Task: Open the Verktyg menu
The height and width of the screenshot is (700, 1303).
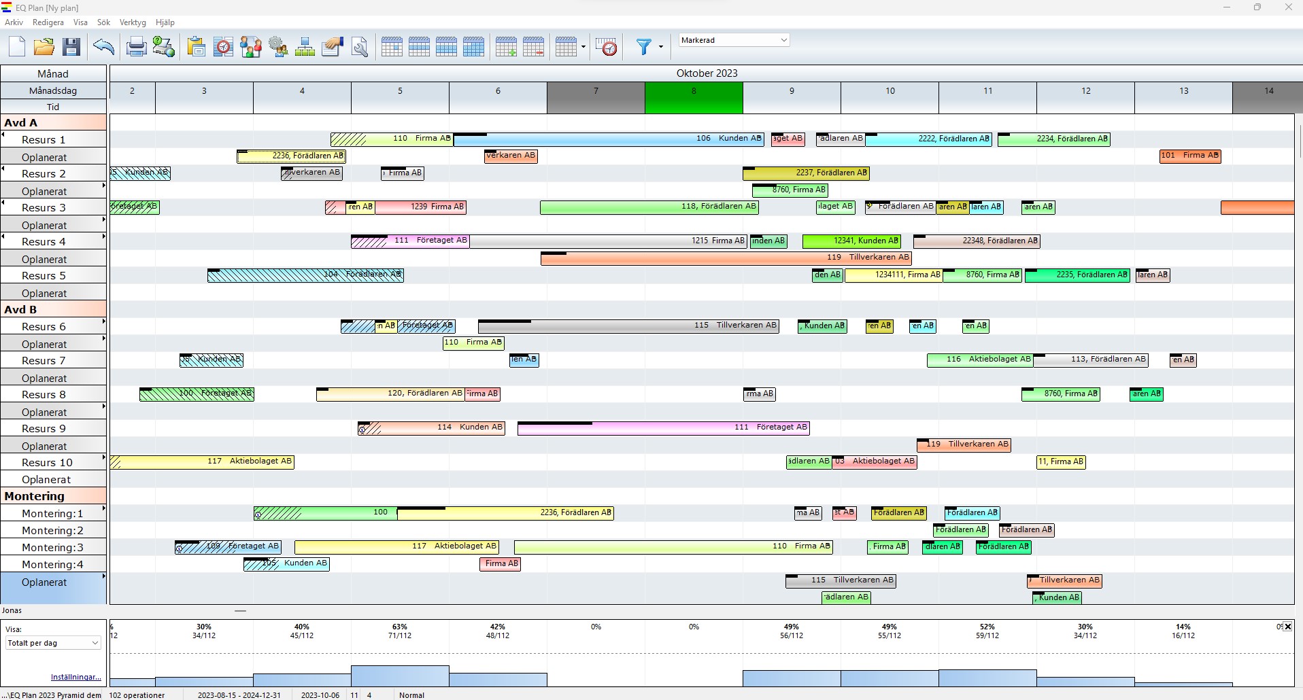Action: click(x=133, y=22)
